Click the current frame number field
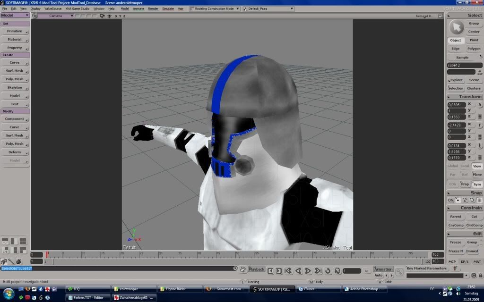Image resolution: width=484 pixels, height=302 pixels. [352, 271]
